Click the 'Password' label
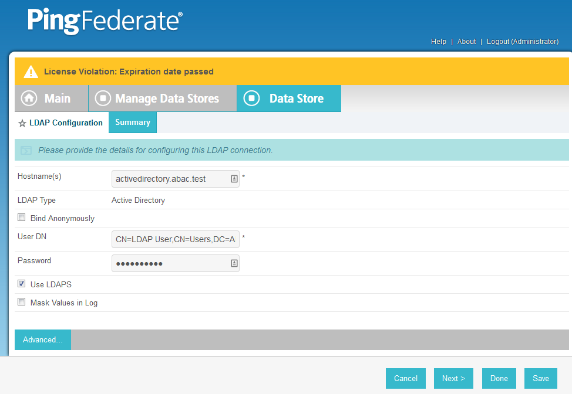This screenshot has height=394, width=572. [34, 261]
